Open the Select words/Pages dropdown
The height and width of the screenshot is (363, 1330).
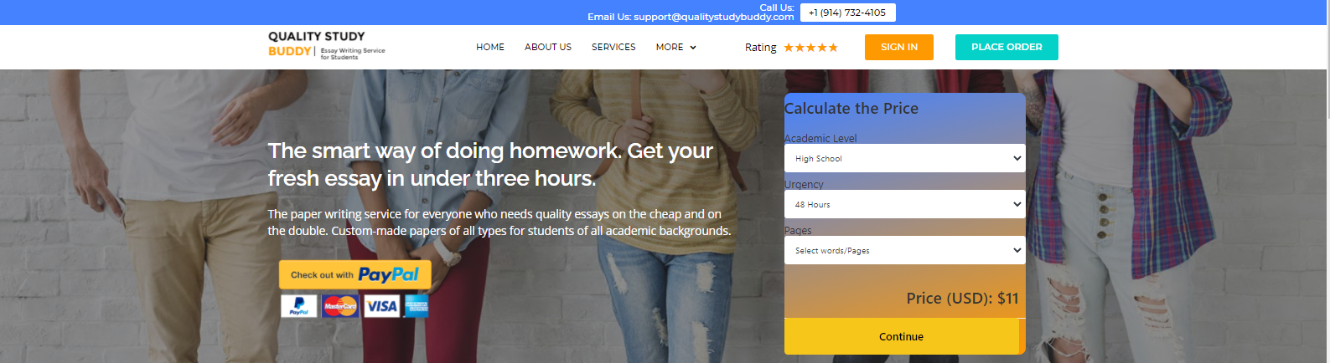pos(905,250)
